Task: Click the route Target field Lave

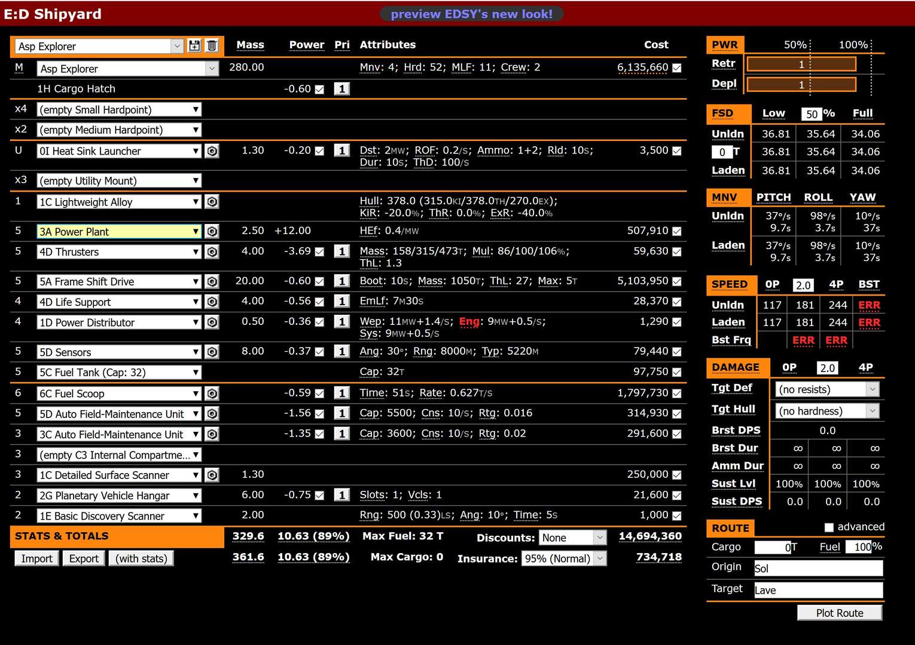Action: 818,590
